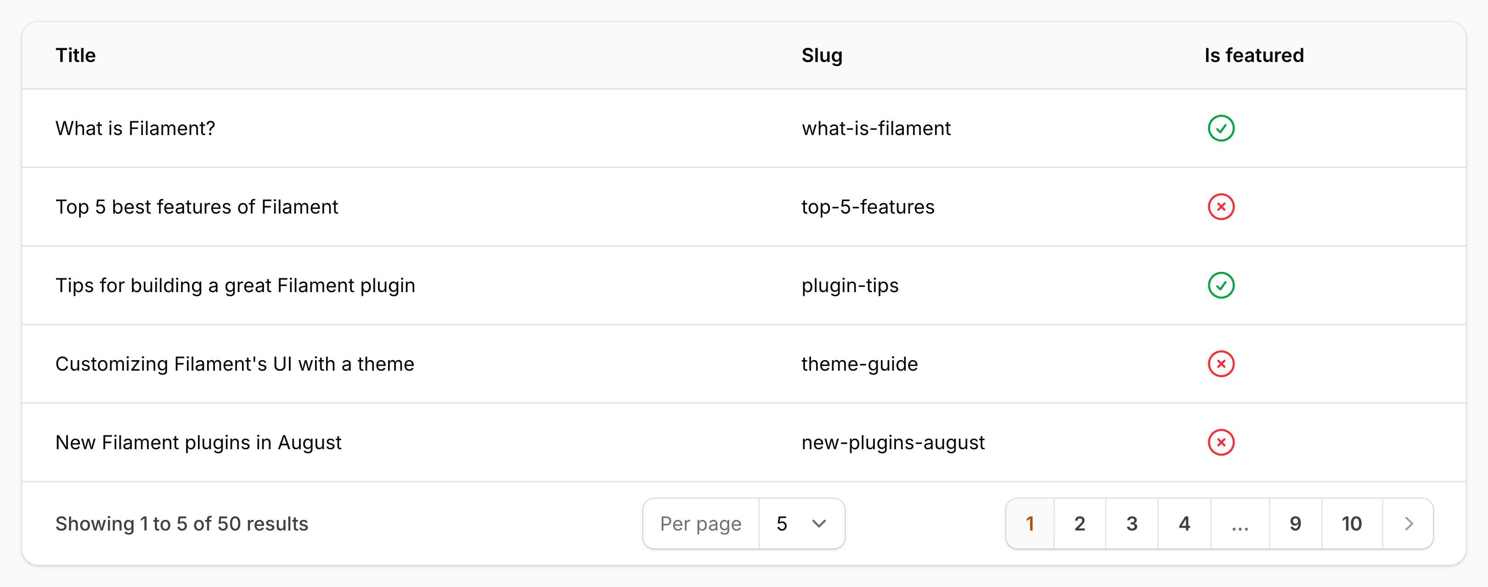The image size is (1488, 587).
Task: Go to page 2
Action: 1079,524
